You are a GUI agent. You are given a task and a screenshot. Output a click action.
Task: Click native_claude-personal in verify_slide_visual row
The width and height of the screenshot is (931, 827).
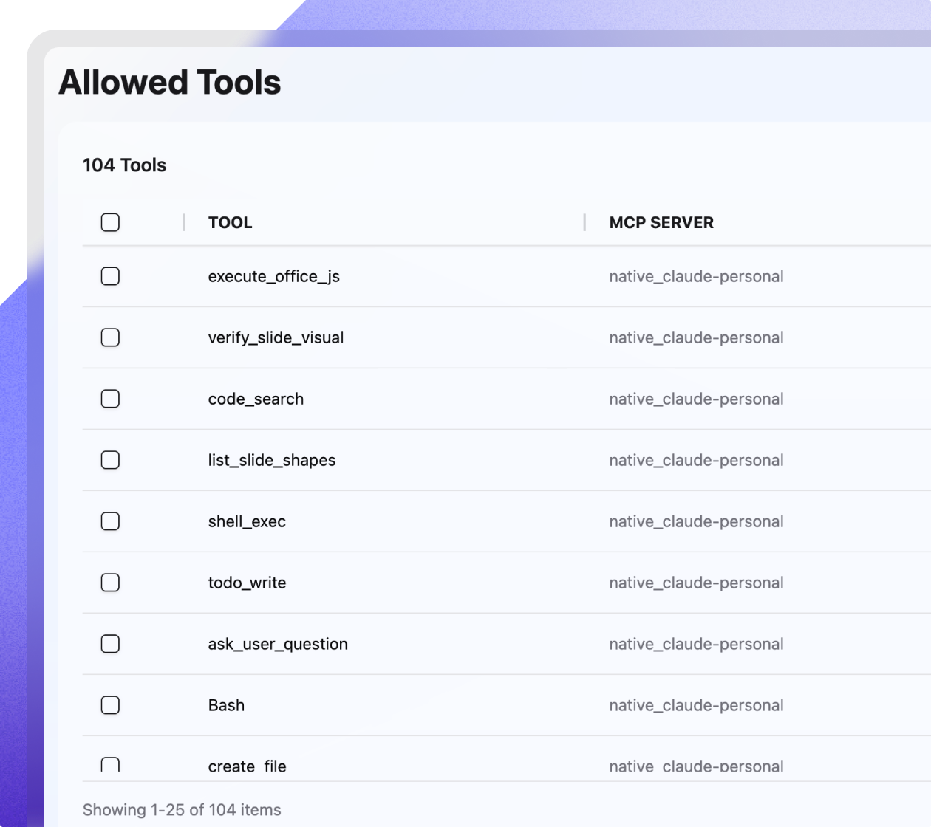click(x=696, y=338)
